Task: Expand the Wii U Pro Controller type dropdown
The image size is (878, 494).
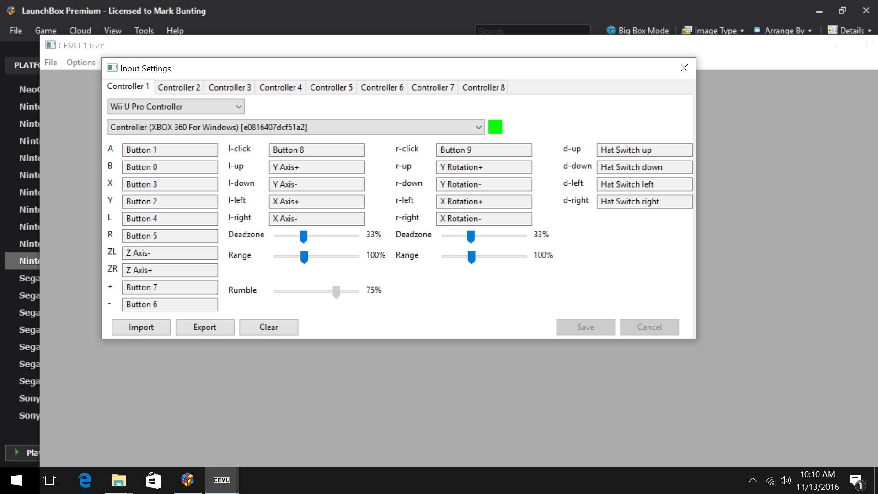Action: point(176,107)
